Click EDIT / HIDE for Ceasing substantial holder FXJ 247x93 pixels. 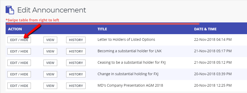(19, 63)
